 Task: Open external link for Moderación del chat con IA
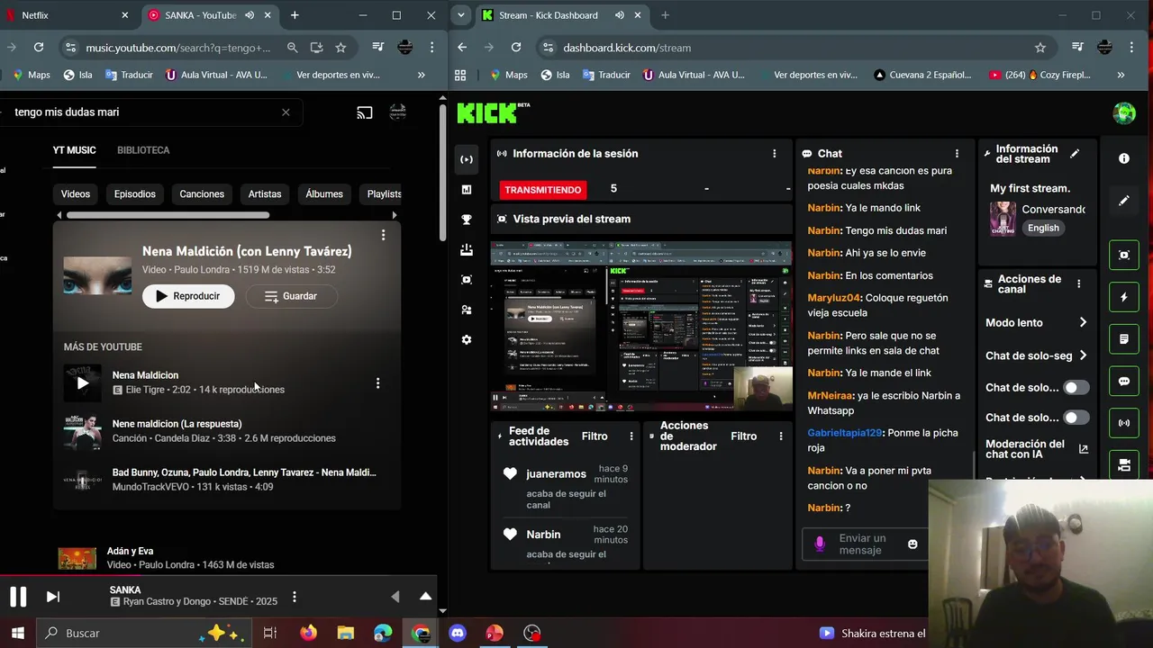point(1083,449)
